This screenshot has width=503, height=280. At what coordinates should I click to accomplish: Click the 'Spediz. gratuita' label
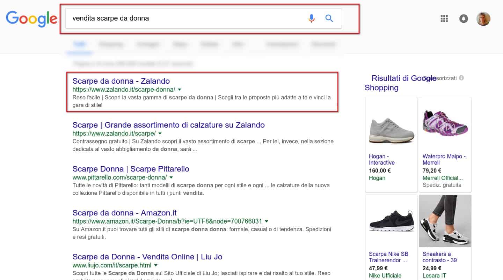click(442, 185)
